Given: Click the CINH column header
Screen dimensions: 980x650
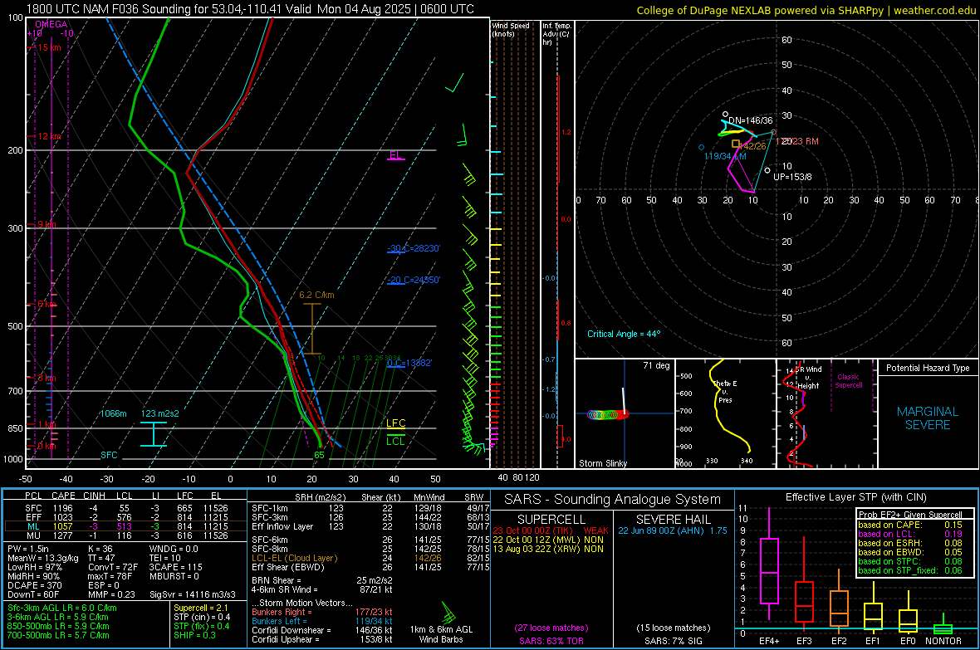Looking at the screenshot, I should [95, 496].
